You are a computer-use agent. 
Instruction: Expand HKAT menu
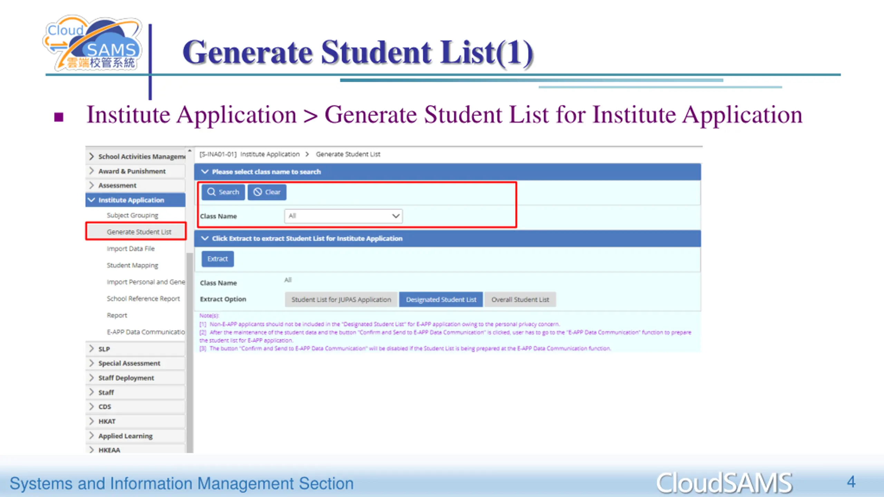click(x=135, y=421)
